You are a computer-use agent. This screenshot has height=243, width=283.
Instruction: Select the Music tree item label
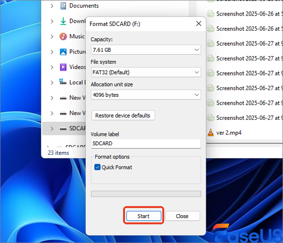[77, 36]
